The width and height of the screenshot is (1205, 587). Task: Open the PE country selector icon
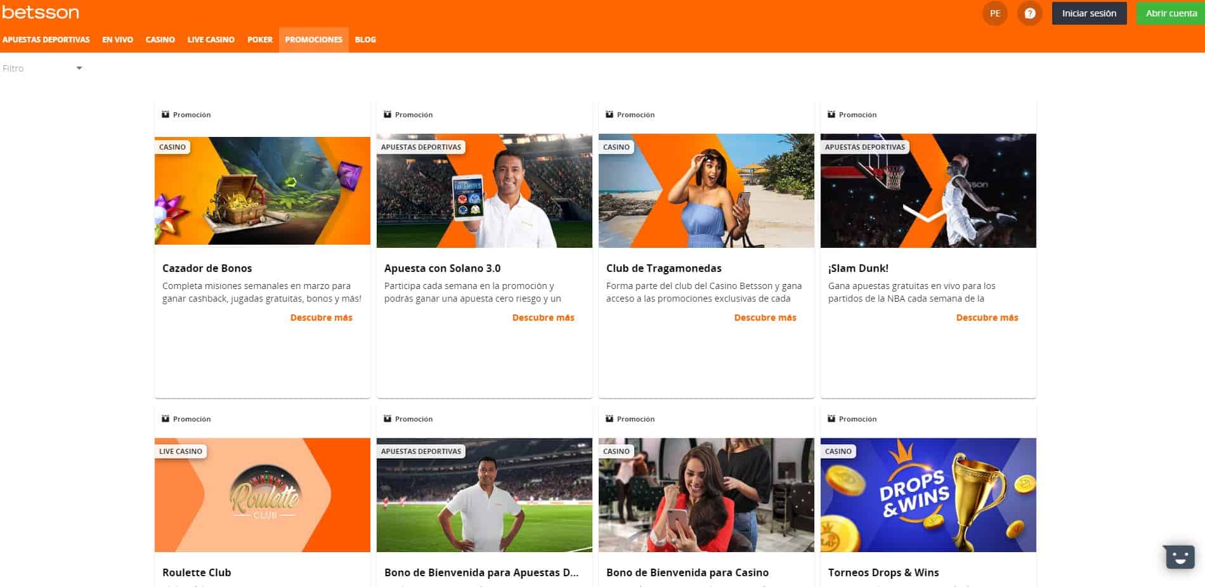[x=995, y=13]
